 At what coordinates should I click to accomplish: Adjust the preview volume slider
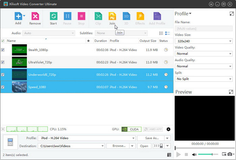[208, 154]
